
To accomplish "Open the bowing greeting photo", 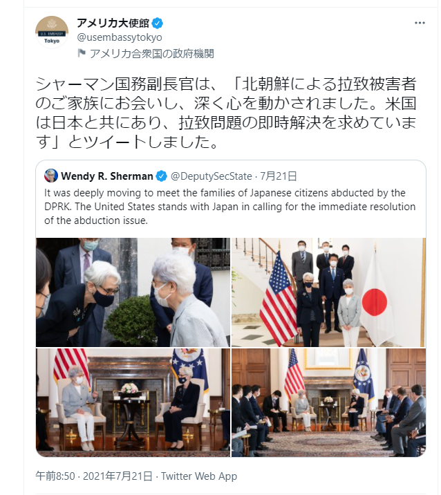I will click(133, 292).
